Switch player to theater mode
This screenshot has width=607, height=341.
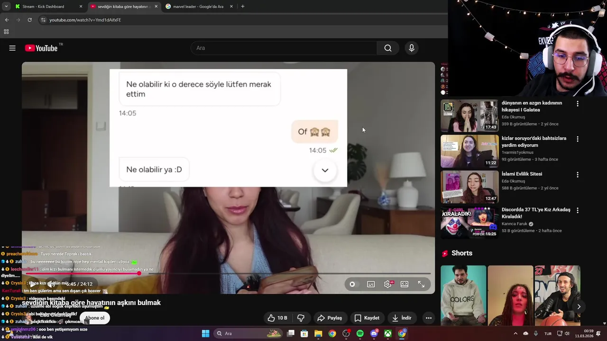405,284
